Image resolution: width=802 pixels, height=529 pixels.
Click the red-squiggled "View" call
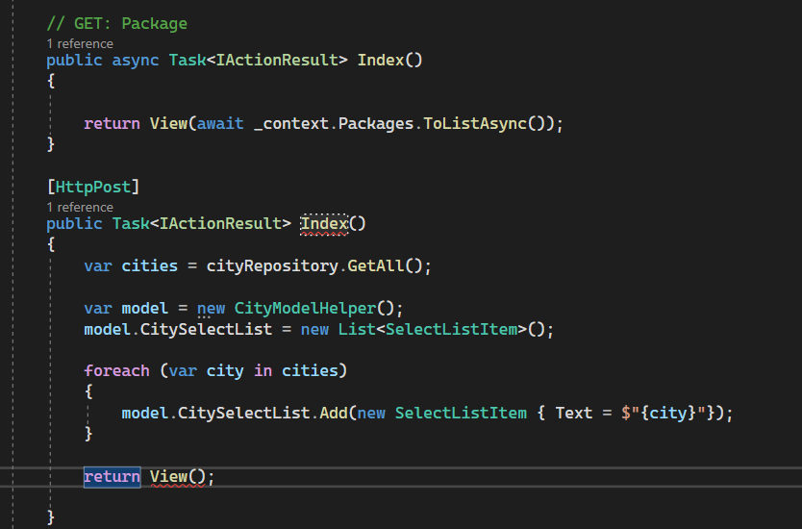pyautogui.click(x=169, y=477)
